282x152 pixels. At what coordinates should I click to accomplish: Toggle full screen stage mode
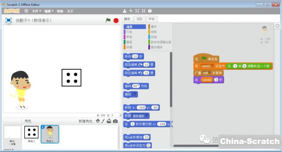[8, 20]
